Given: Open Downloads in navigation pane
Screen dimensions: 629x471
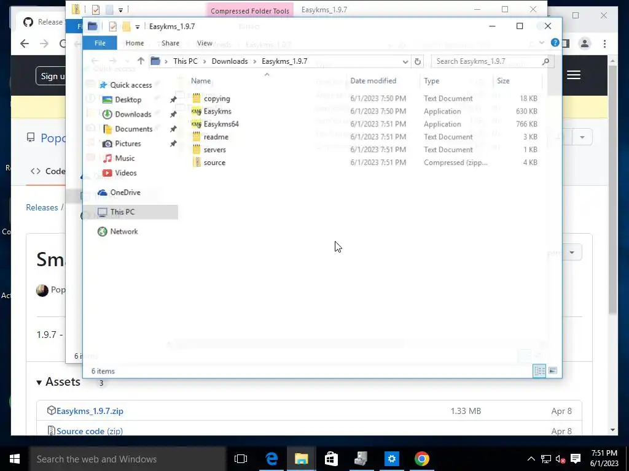Looking at the screenshot, I should click(133, 114).
